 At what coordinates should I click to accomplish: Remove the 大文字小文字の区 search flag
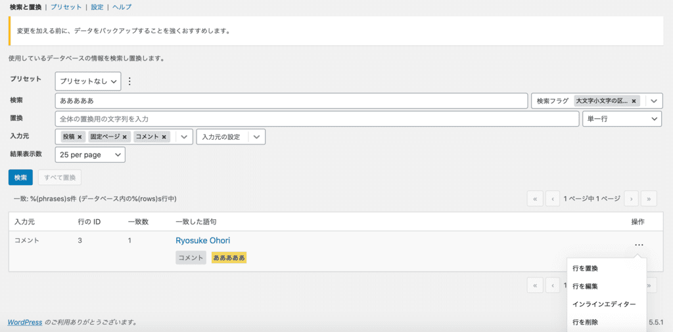pos(634,101)
